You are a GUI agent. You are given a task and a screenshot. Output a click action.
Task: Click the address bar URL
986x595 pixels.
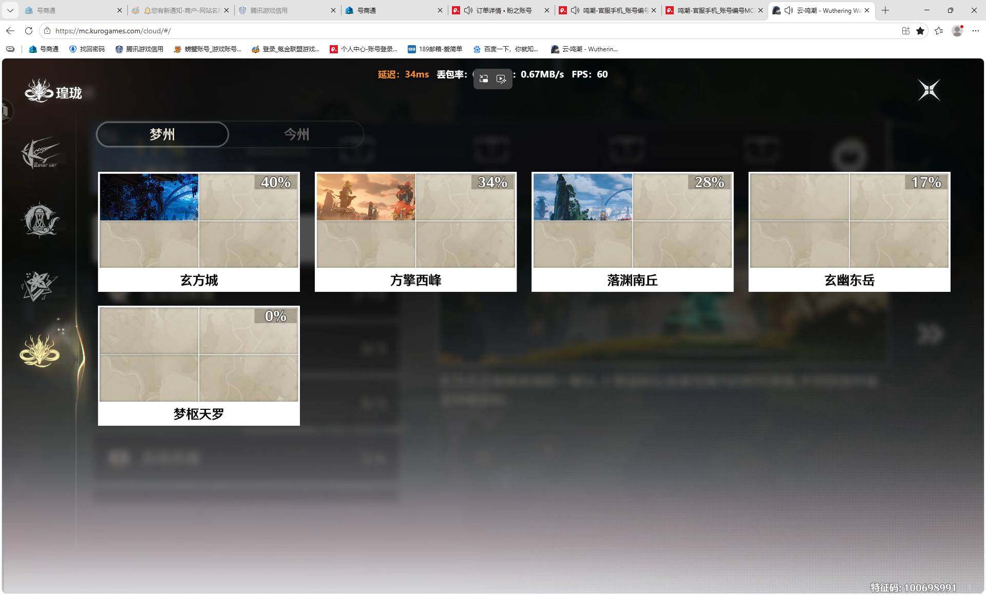[x=113, y=31]
